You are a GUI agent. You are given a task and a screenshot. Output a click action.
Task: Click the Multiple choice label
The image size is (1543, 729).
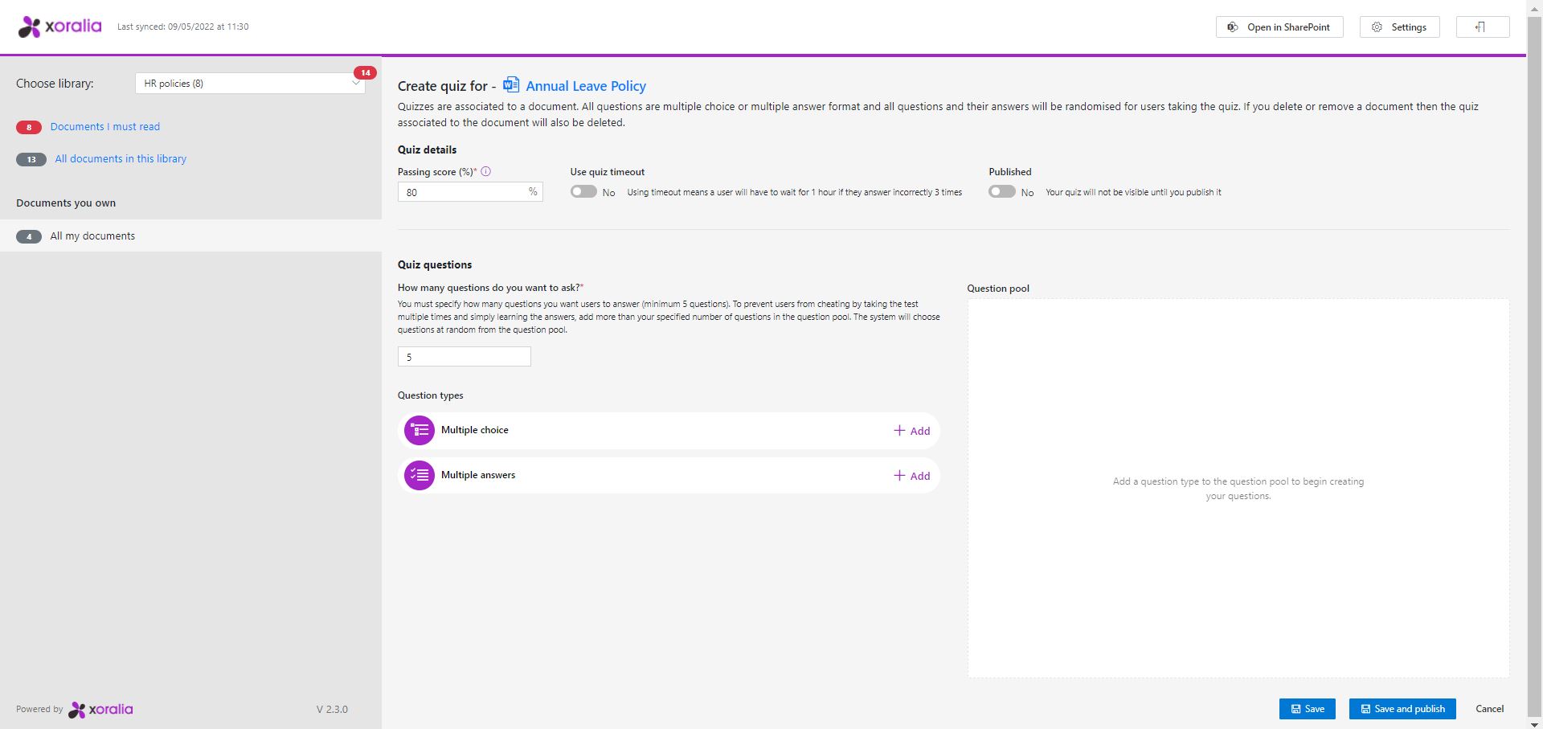475,430
